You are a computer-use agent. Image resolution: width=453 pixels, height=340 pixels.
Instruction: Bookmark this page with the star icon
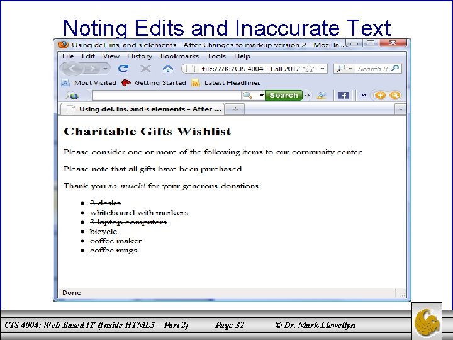pyautogui.click(x=309, y=69)
